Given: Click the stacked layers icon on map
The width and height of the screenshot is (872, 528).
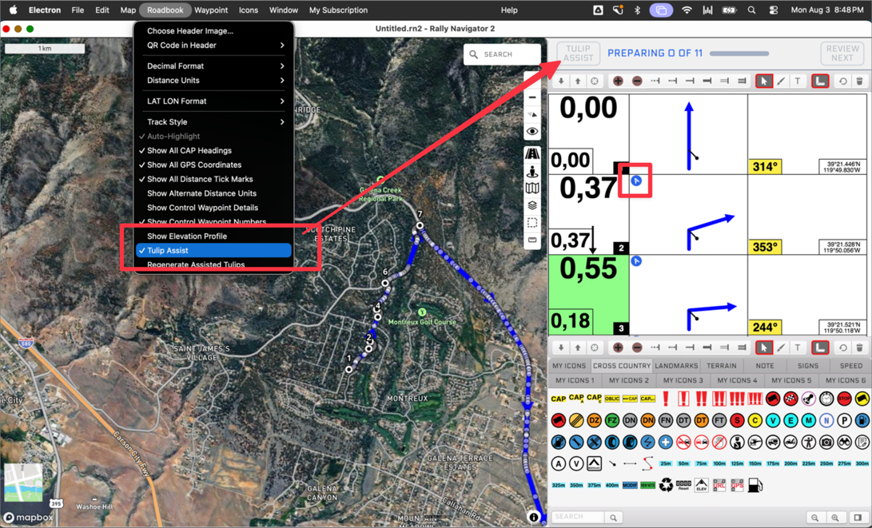Looking at the screenshot, I should click(532, 205).
